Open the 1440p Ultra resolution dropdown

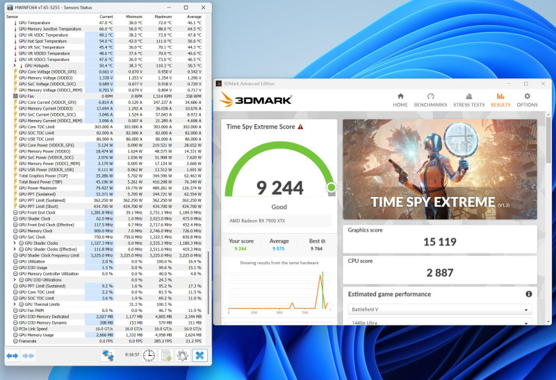click(440, 322)
